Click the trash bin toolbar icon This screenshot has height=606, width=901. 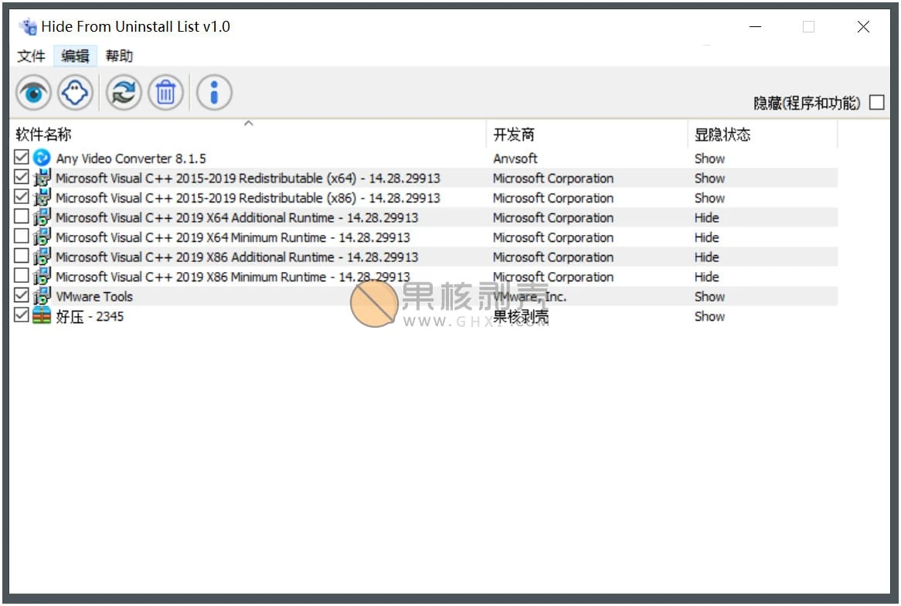coord(165,93)
